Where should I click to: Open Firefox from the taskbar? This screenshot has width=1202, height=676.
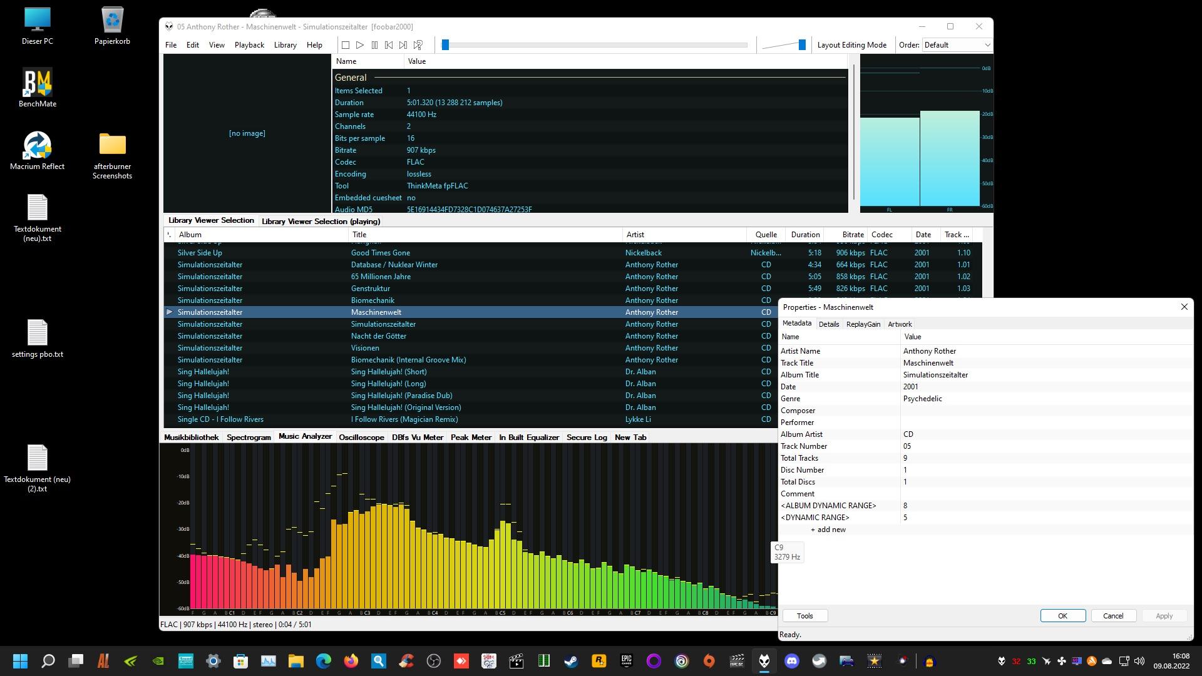coord(351,661)
